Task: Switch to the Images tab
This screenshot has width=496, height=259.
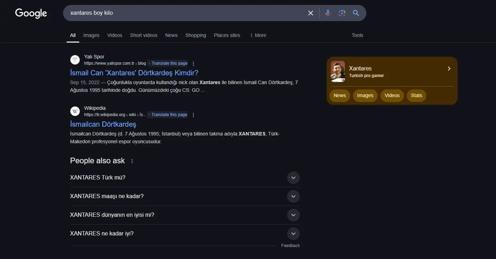Action: pyautogui.click(x=91, y=35)
